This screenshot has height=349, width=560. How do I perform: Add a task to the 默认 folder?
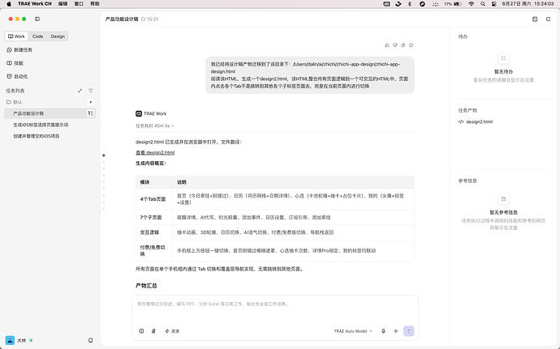90,102
